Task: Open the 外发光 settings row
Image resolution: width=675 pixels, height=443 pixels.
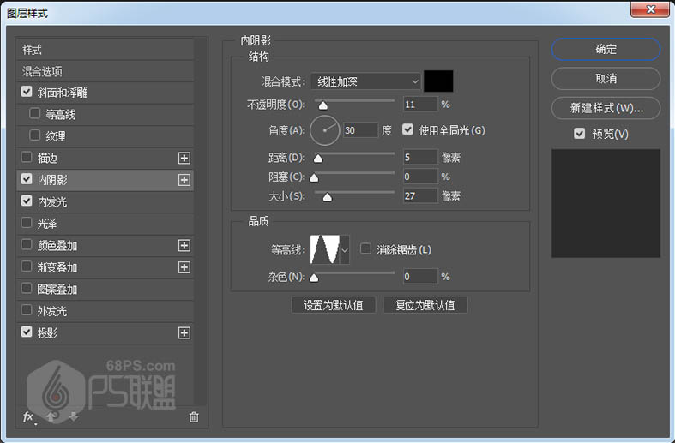Action: click(105, 311)
